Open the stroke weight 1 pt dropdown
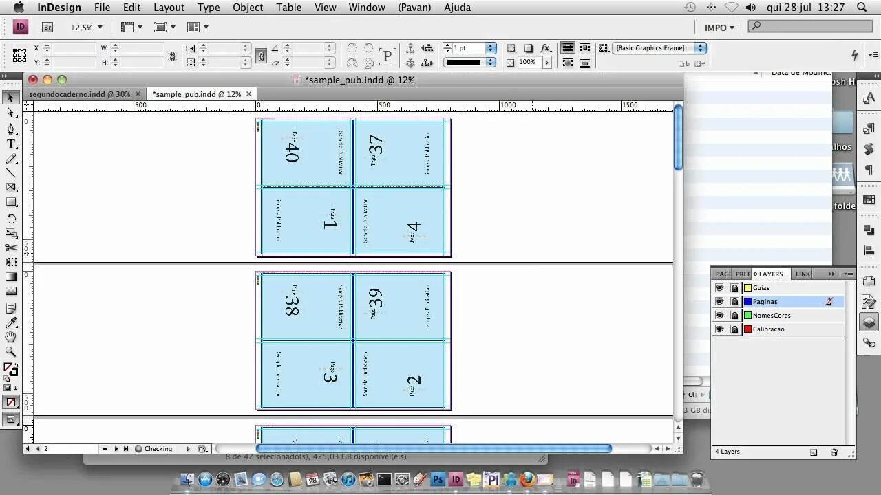This screenshot has height=495, width=881. 491,48
